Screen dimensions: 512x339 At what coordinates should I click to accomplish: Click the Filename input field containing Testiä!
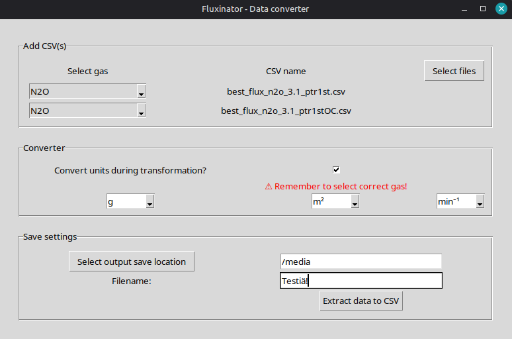tap(361, 281)
